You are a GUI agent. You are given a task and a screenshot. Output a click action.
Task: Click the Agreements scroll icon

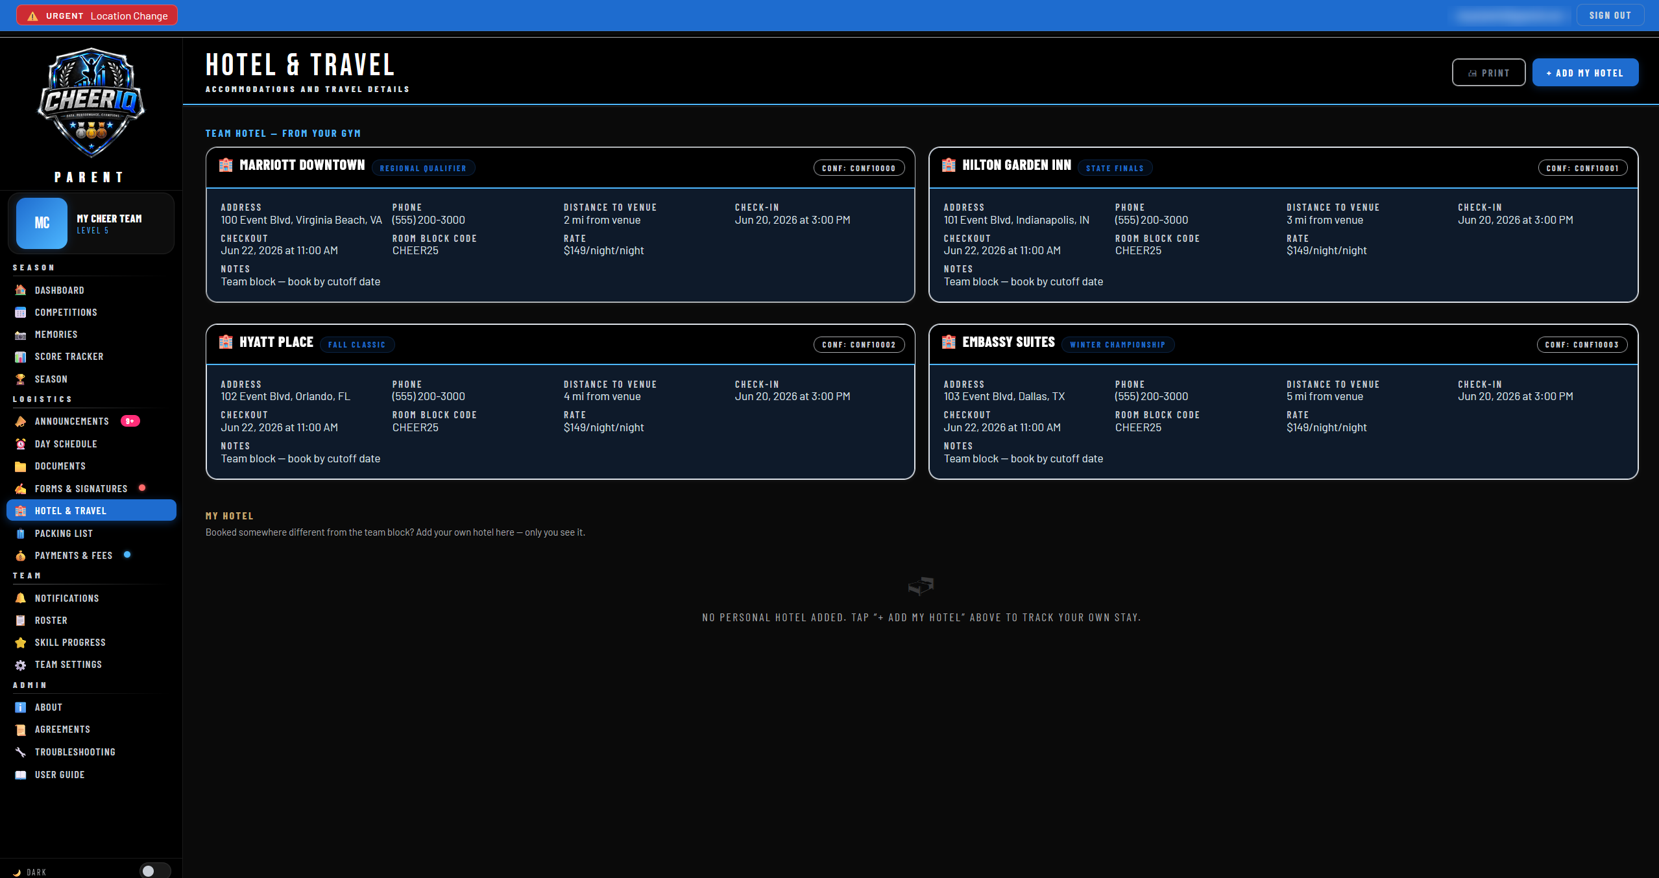21,730
